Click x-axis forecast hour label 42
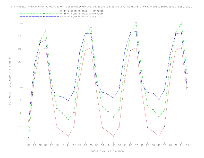The height and width of the screenshot is (158, 204). click(x=108, y=145)
